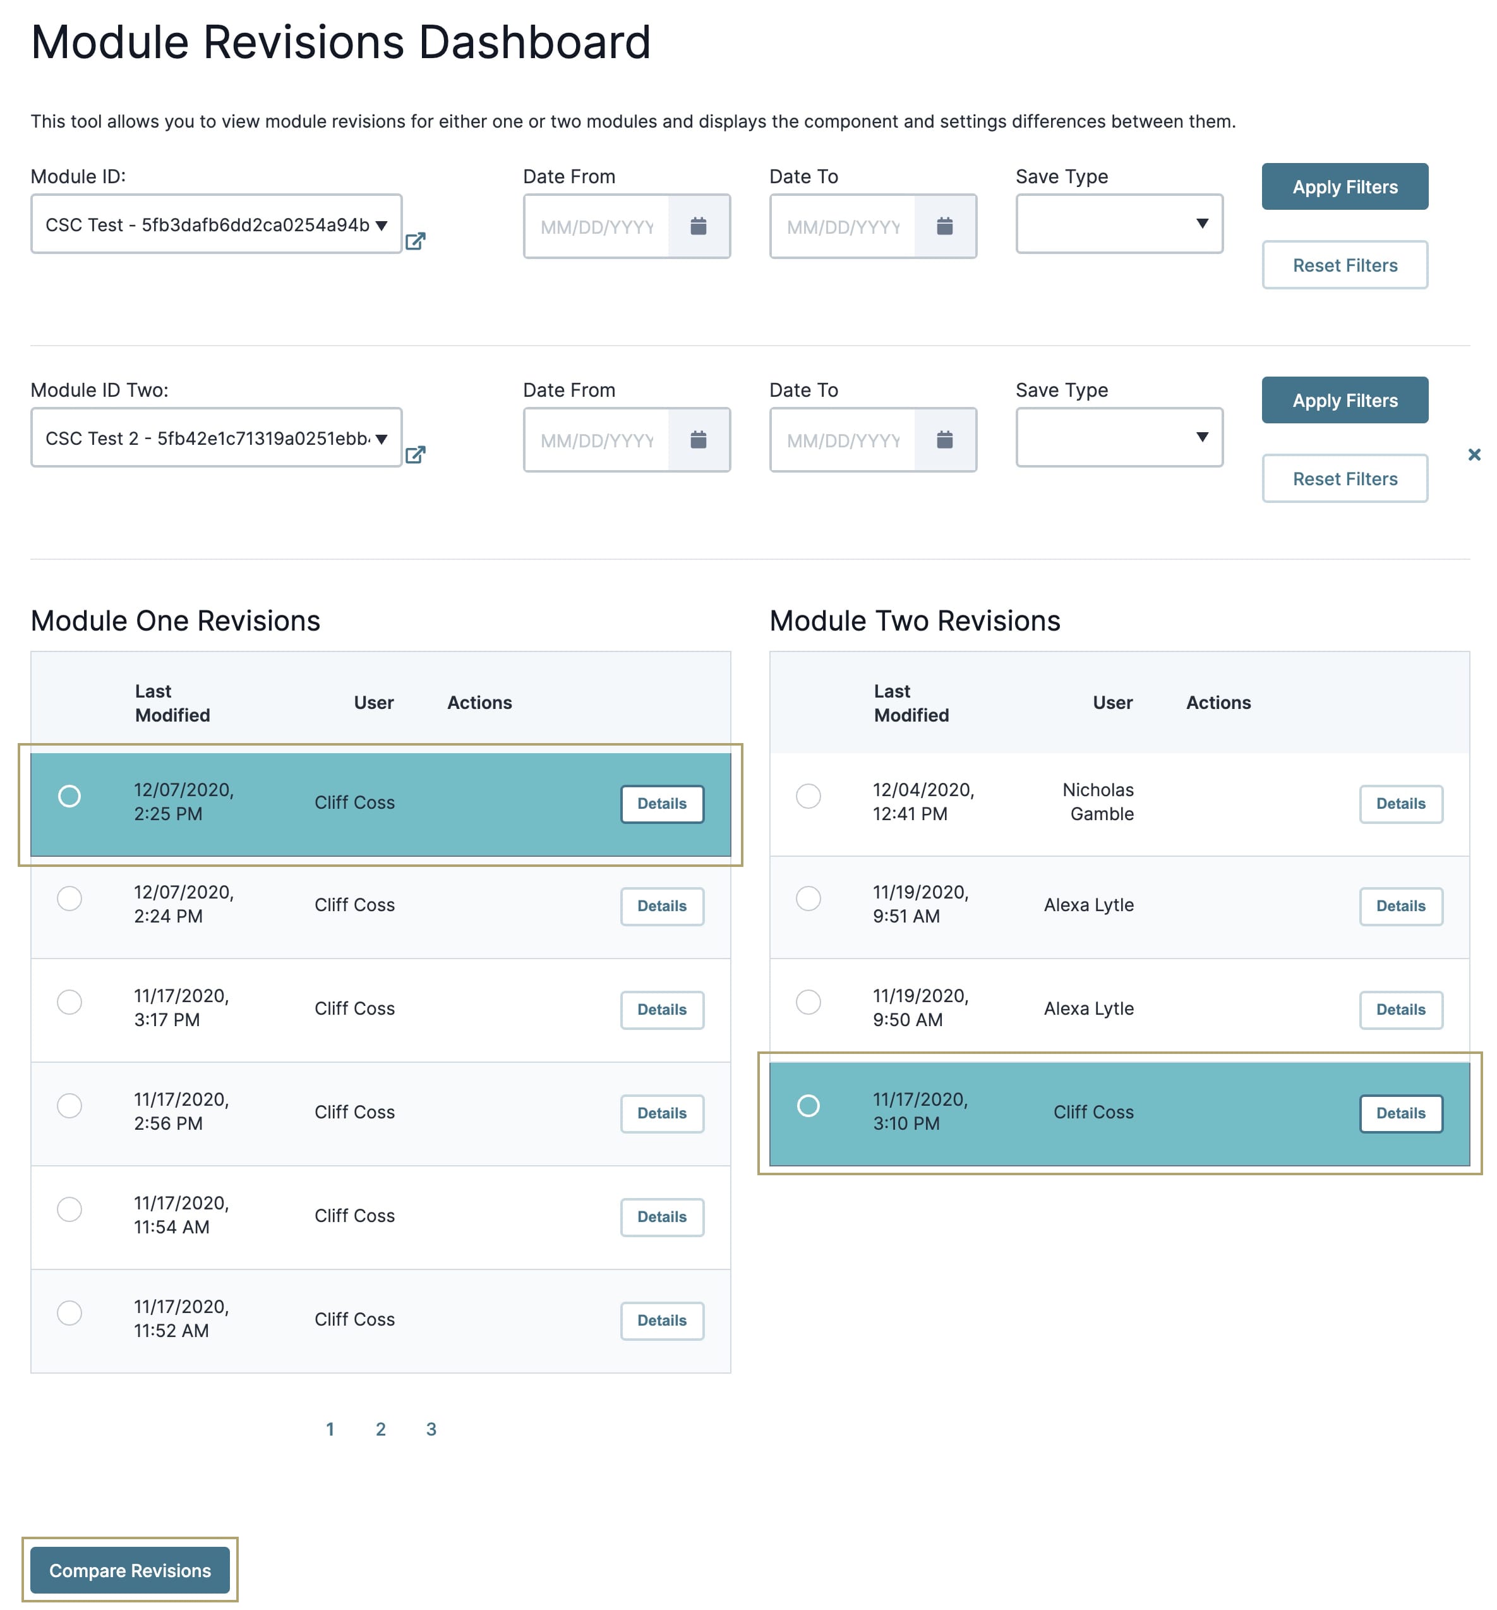
Task: View Details of 11/17/2020 2:56 PM revision
Action: tap(661, 1113)
